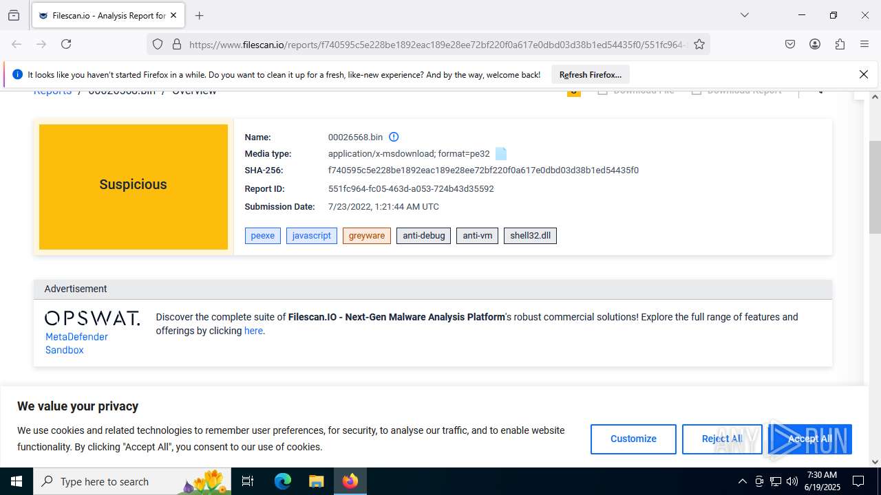Viewport: 881px width, 495px height.
Task: Click the javascript tag
Action: 312,236
